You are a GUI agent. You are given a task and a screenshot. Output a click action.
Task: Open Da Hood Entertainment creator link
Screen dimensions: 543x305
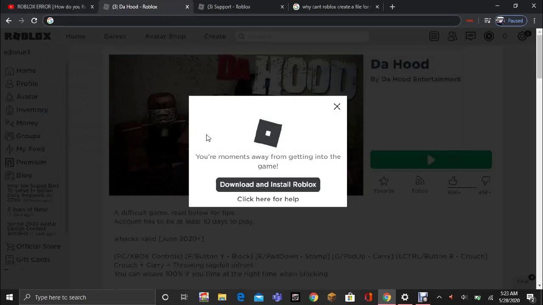tap(421, 79)
